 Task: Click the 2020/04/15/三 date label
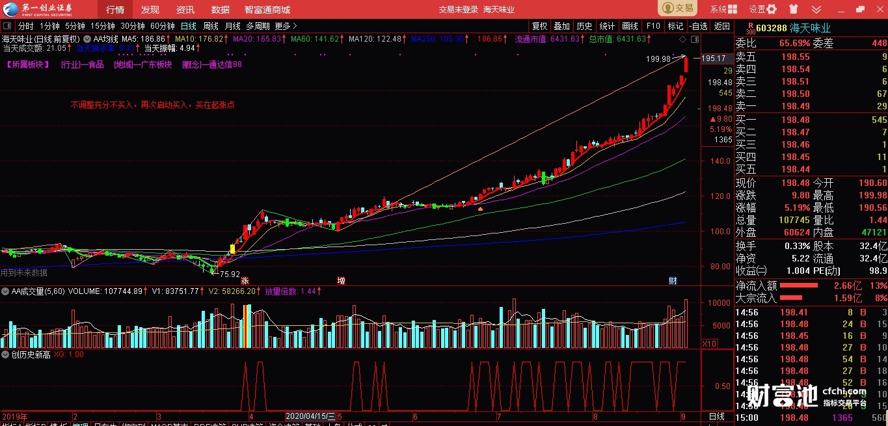(310, 416)
